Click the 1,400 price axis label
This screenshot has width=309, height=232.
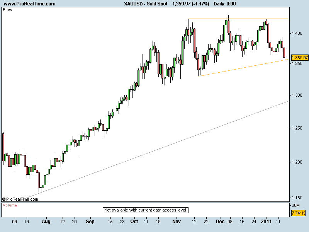pos(297,33)
